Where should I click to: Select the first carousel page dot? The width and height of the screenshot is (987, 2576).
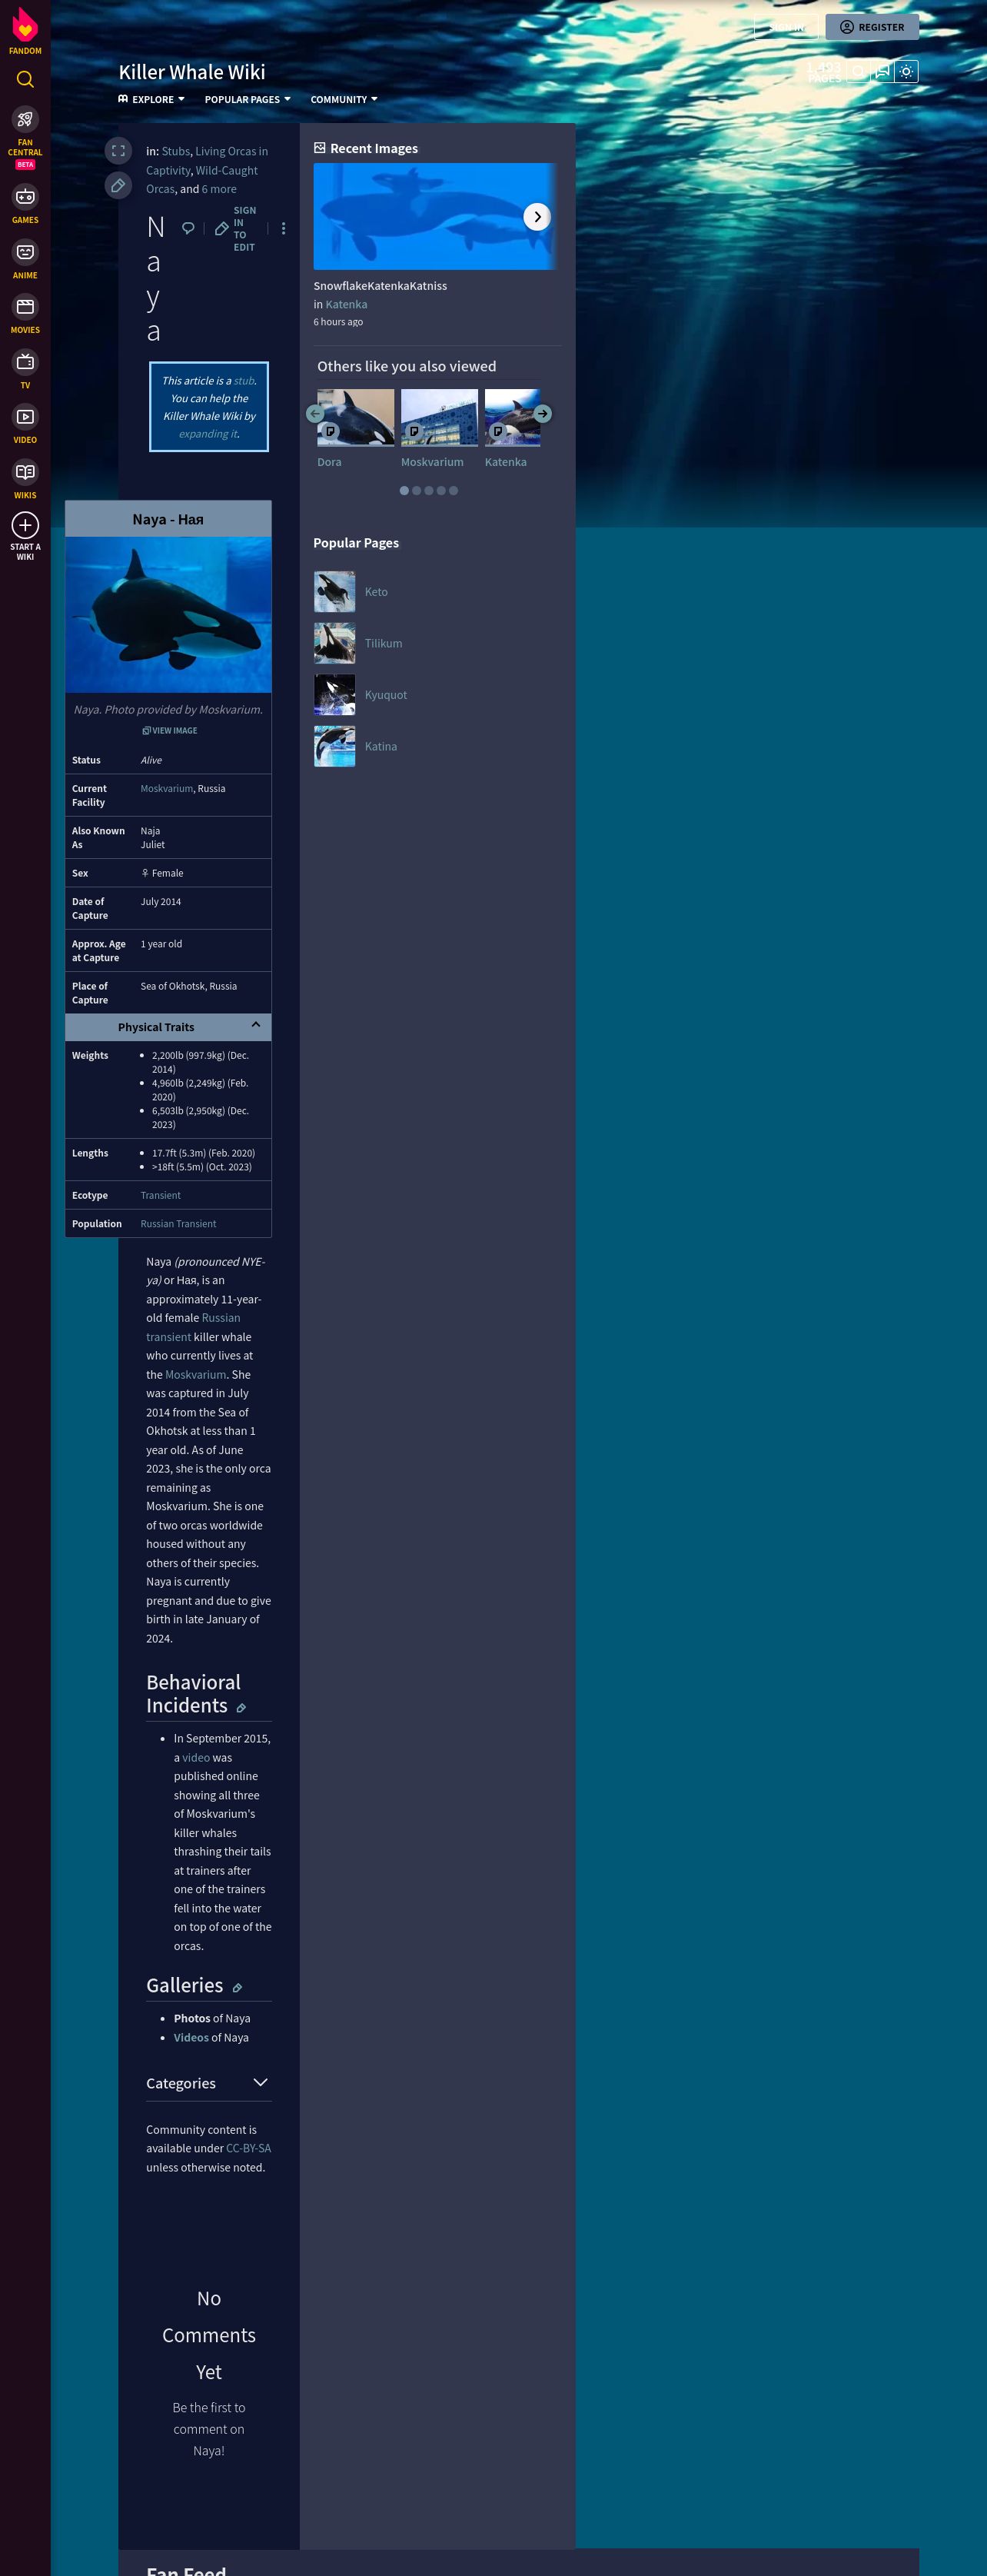point(404,491)
